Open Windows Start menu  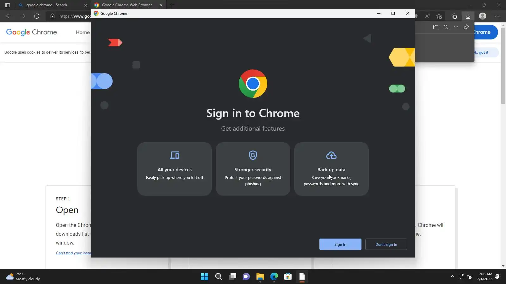pos(205,277)
